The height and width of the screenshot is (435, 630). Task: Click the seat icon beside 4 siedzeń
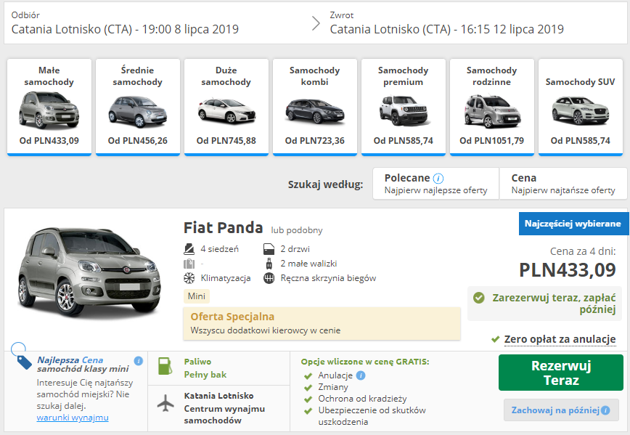click(189, 249)
